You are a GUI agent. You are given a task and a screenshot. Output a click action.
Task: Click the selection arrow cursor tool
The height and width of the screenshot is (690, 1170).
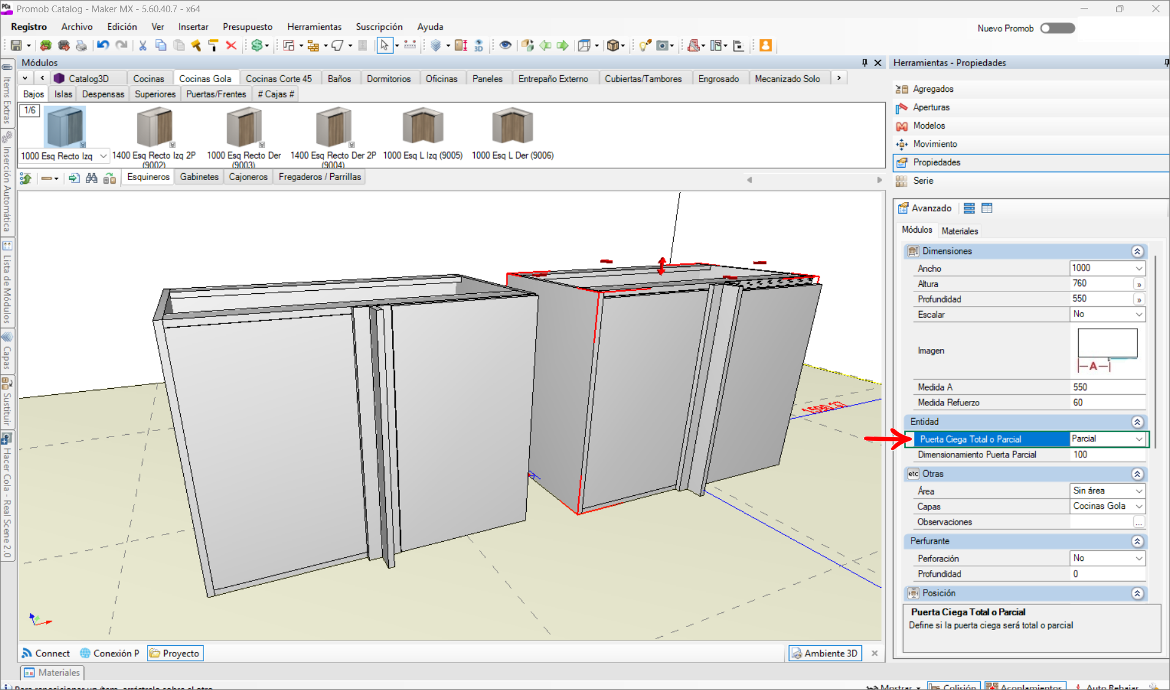[x=384, y=45]
